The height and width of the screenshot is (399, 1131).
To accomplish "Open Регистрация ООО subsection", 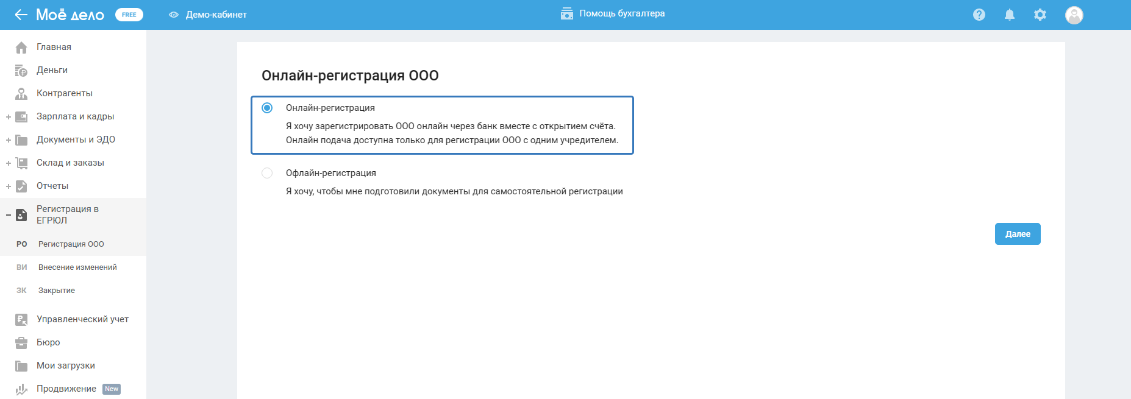I will (71, 244).
